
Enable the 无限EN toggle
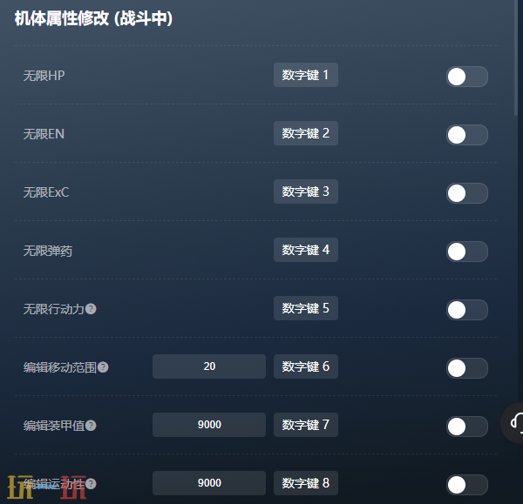coord(467,135)
